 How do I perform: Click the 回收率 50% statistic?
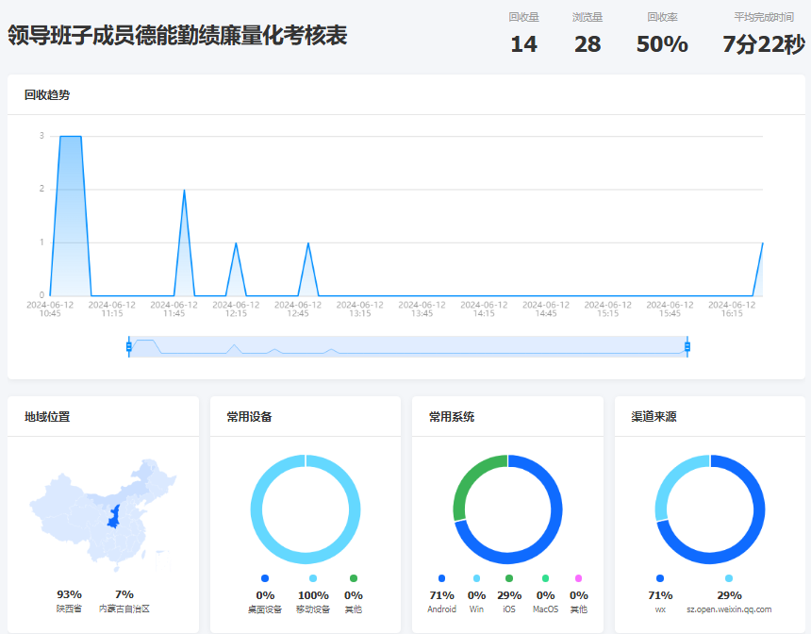(662, 44)
